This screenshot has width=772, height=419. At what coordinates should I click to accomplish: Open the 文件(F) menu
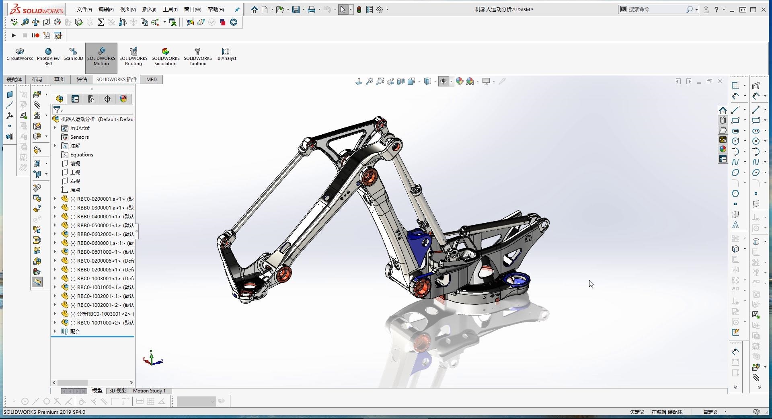tap(84, 9)
